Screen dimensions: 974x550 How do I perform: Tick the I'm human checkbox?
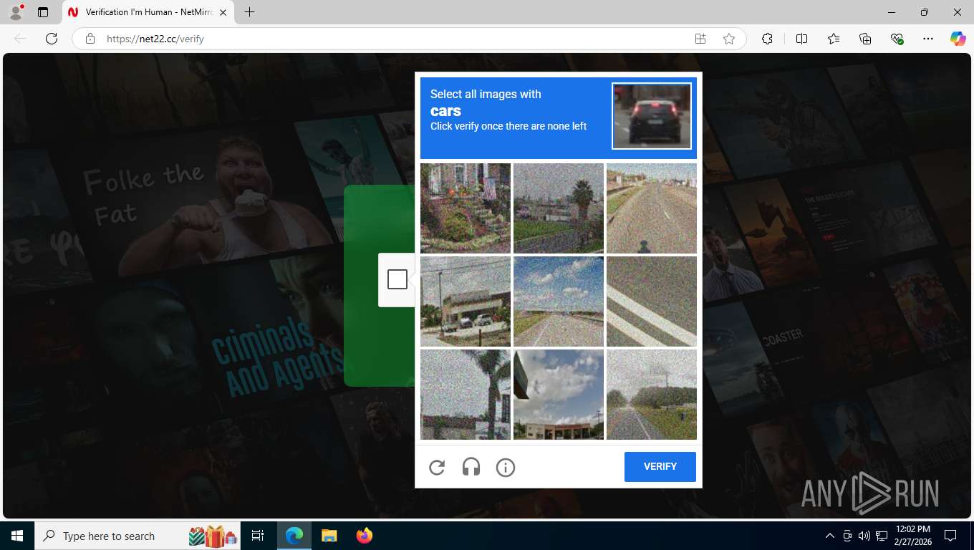(x=397, y=279)
